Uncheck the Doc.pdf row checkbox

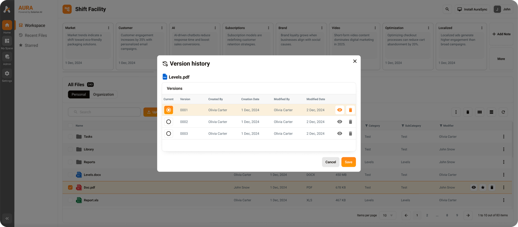70,188
